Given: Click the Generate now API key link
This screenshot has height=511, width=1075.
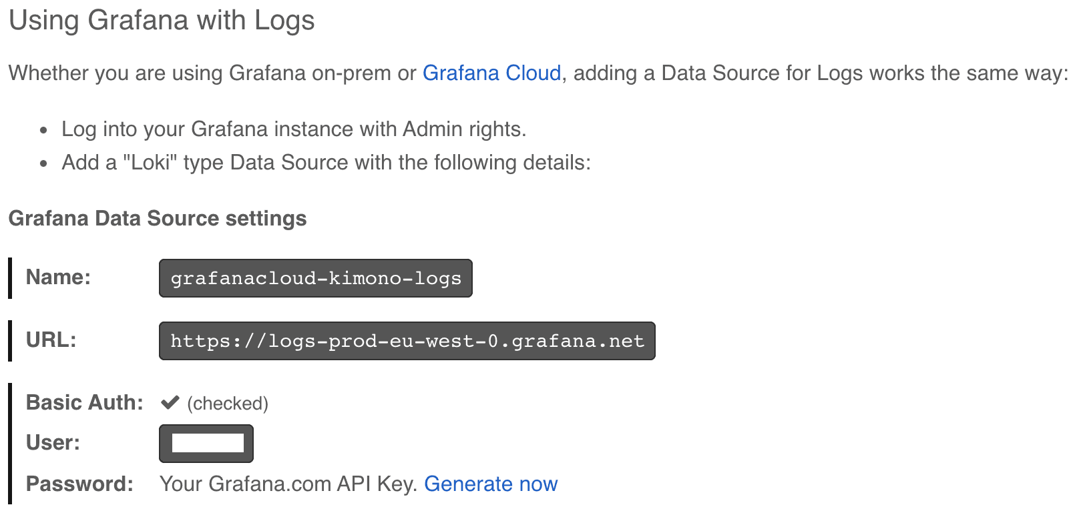Looking at the screenshot, I should click(491, 484).
